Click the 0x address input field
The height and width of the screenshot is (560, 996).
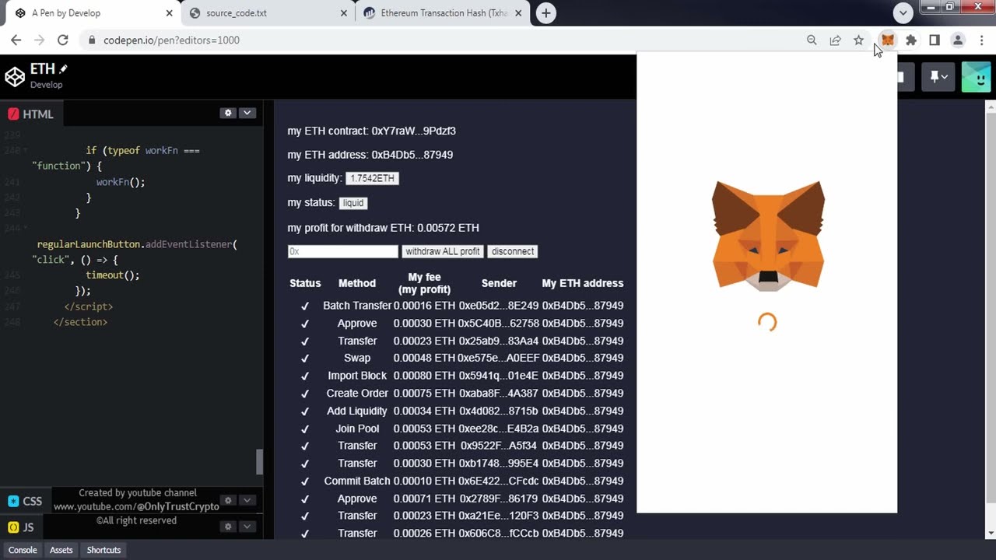[342, 251]
